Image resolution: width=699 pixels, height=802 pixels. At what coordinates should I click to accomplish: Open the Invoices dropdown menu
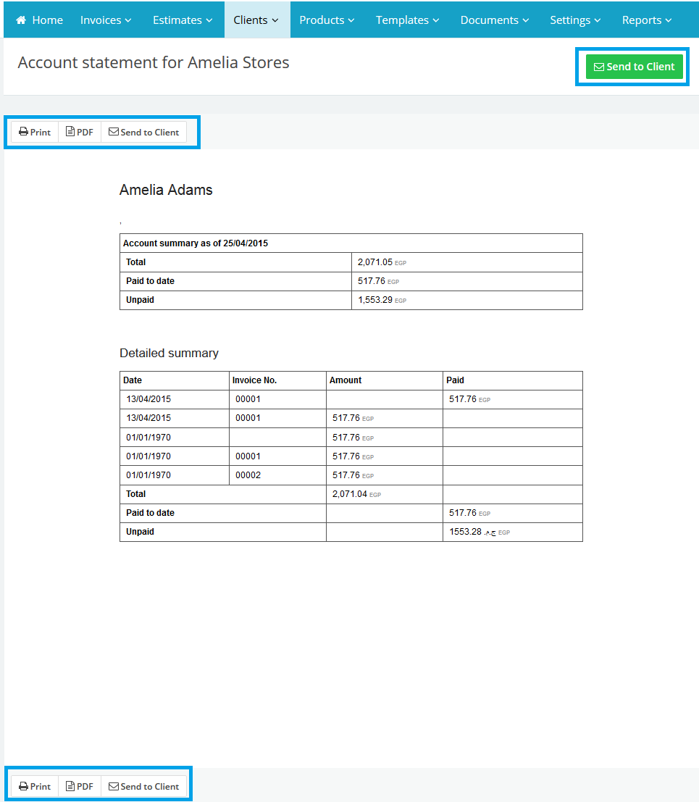[106, 20]
